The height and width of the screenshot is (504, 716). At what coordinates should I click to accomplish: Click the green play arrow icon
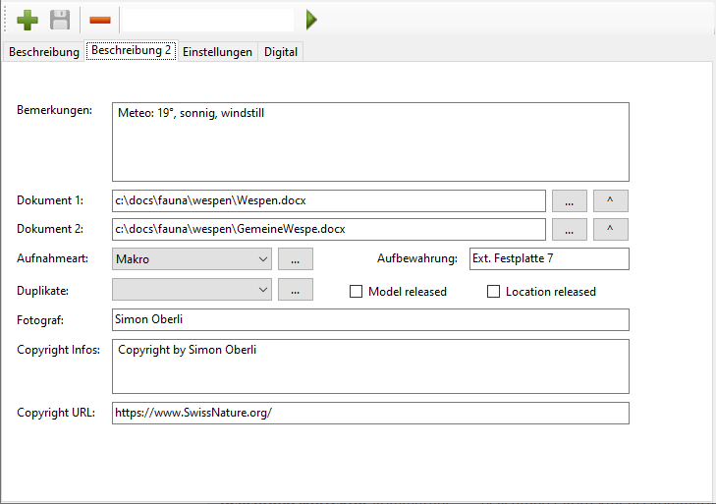point(311,20)
